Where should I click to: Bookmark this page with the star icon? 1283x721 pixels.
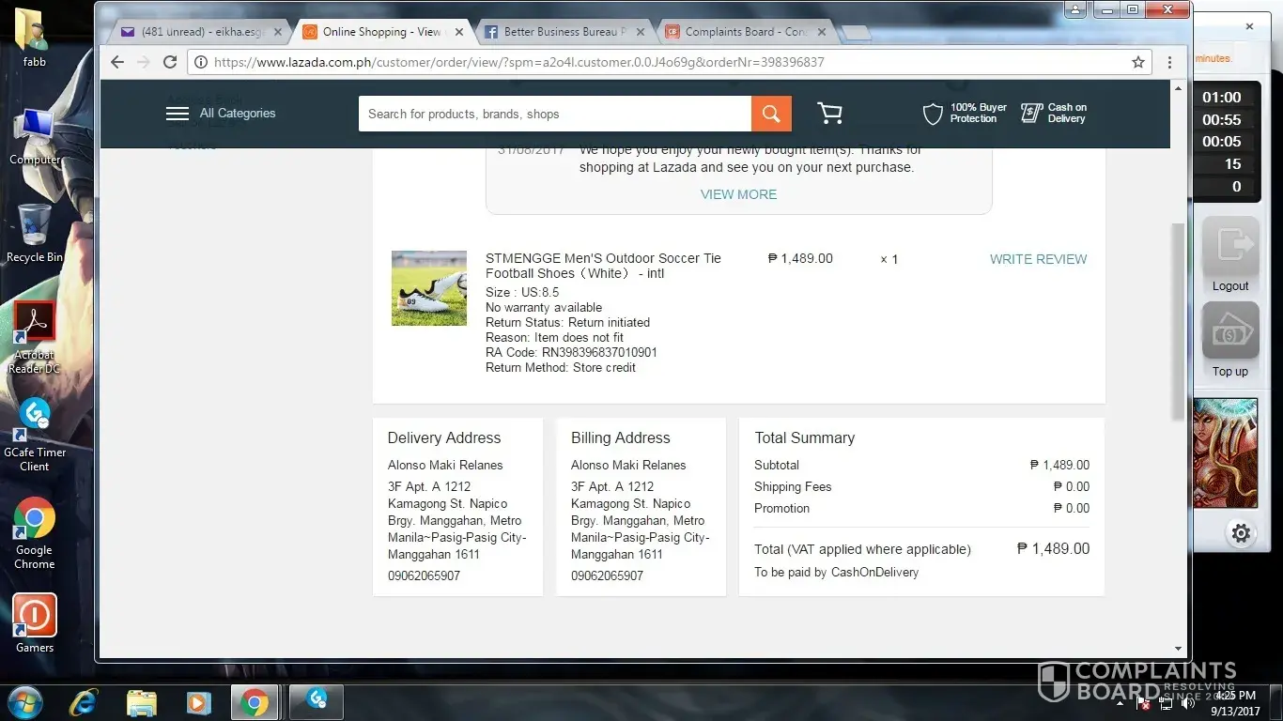pyautogui.click(x=1138, y=62)
